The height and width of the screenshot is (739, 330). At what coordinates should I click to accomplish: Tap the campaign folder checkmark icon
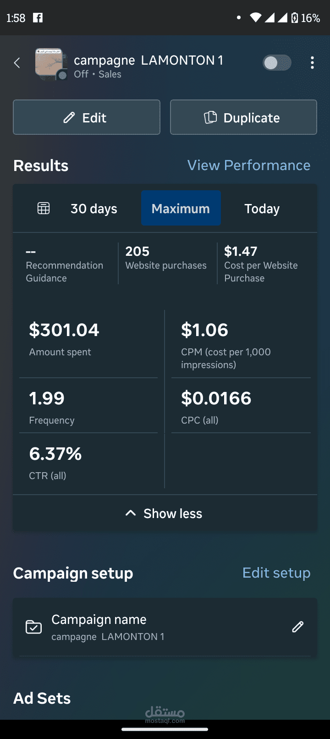tap(33, 627)
